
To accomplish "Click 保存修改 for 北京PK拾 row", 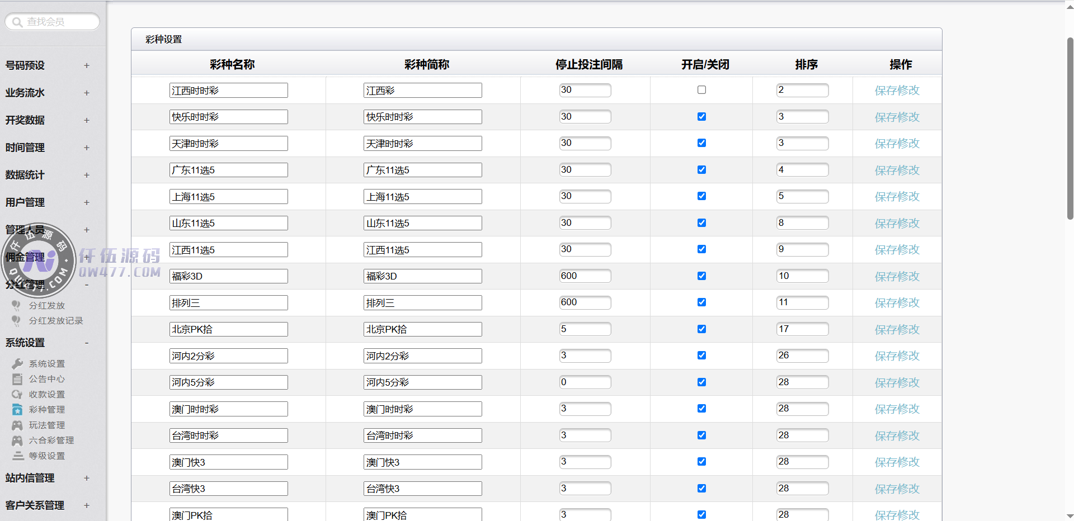I will (x=897, y=330).
